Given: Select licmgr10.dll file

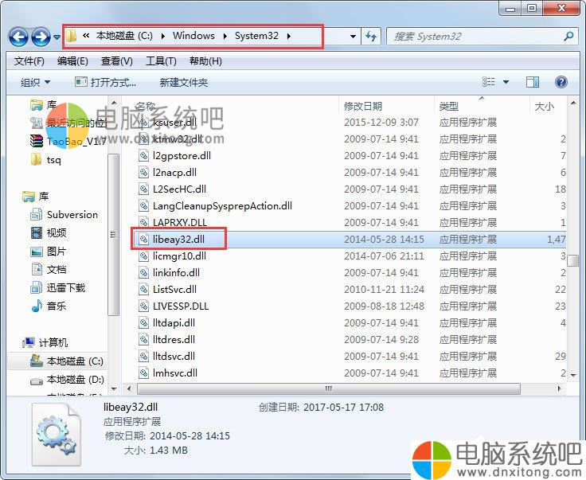Looking at the screenshot, I should (x=179, y=256).
